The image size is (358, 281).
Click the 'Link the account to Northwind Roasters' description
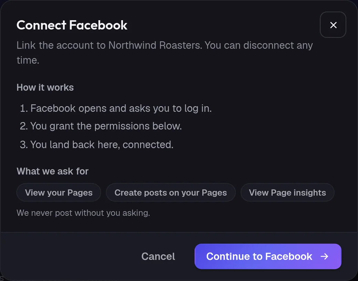click(x=165, y=53)
